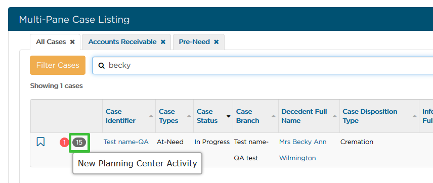The height and width of the screenshot is (183, 433).
Task: Sort by Case Types arrow
Action: pyautogui.click(x=189, y=116)
